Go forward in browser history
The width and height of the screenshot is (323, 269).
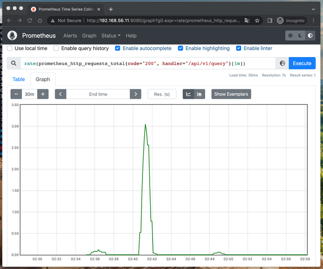[x=19, y=20]
